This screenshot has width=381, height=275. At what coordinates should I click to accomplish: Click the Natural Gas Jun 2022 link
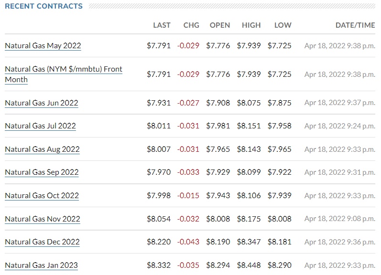pyautogui.click(x=42, y=103)
